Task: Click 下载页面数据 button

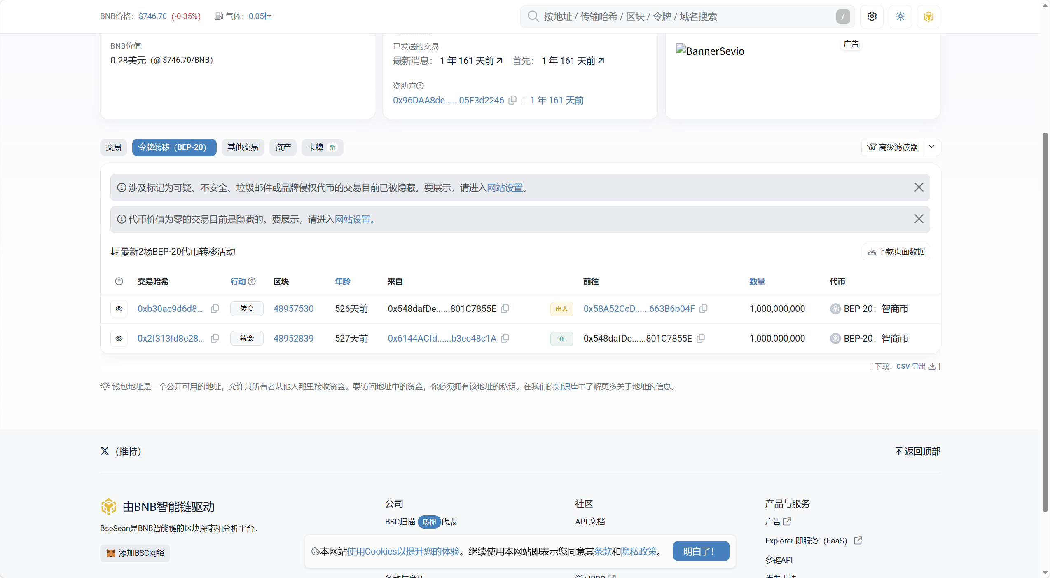Action: (896, 251)
